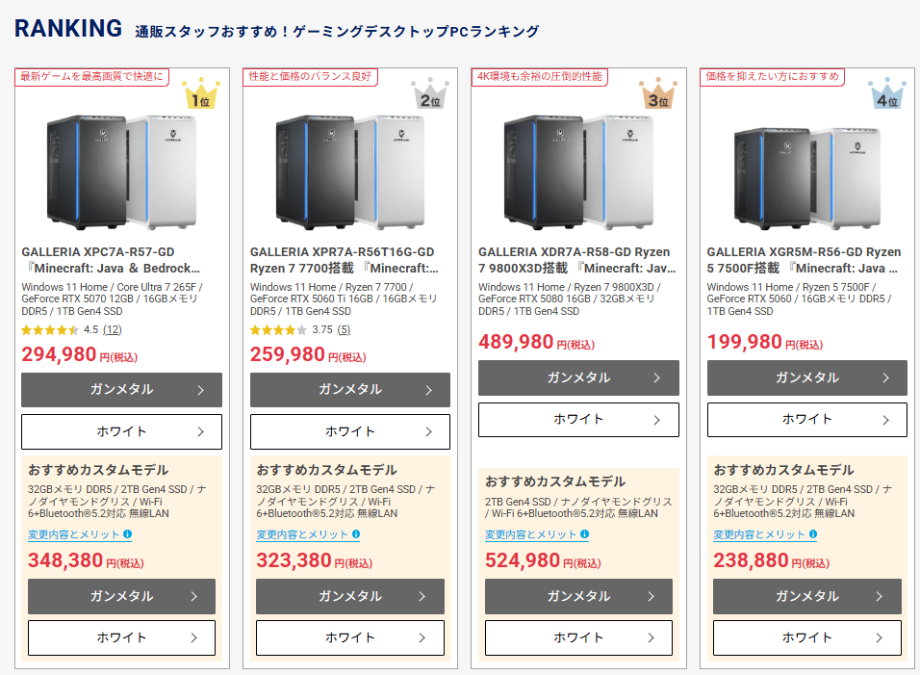Click the 4th place blue crown badge
This screenshot has width=920, height=675.
coord(886,94)
